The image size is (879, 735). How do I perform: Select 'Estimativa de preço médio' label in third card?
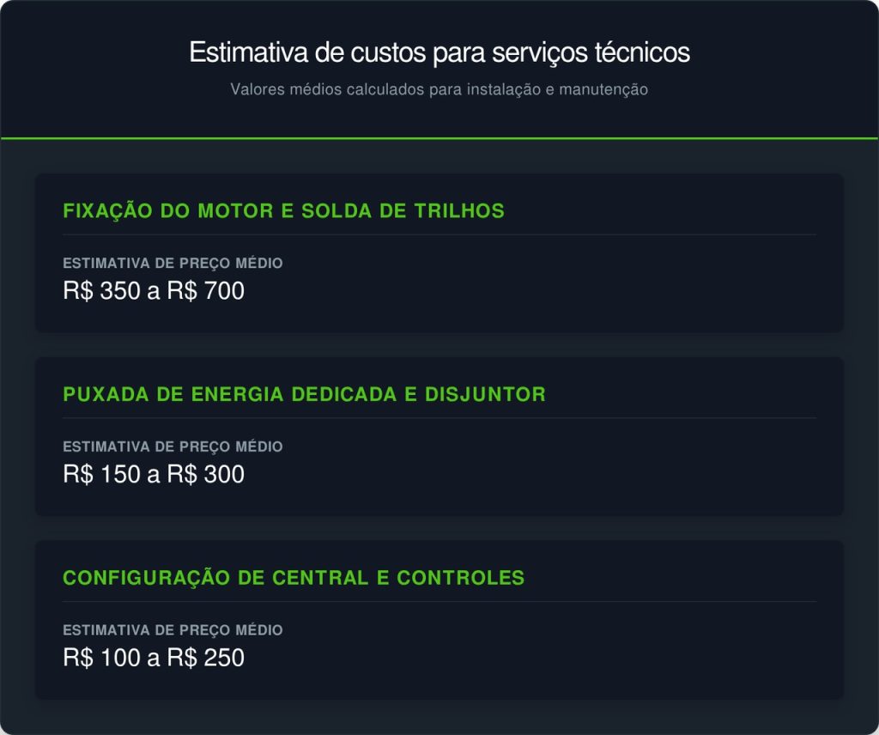[173, 630]
